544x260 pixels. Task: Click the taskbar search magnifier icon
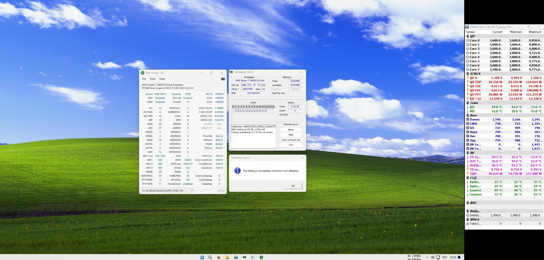pos(210,257)
